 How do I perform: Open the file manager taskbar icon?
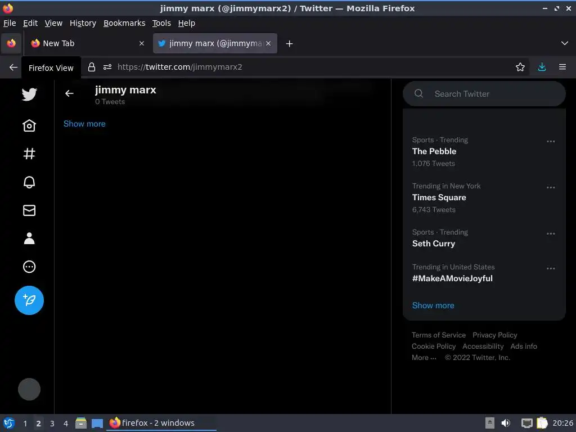81,423
